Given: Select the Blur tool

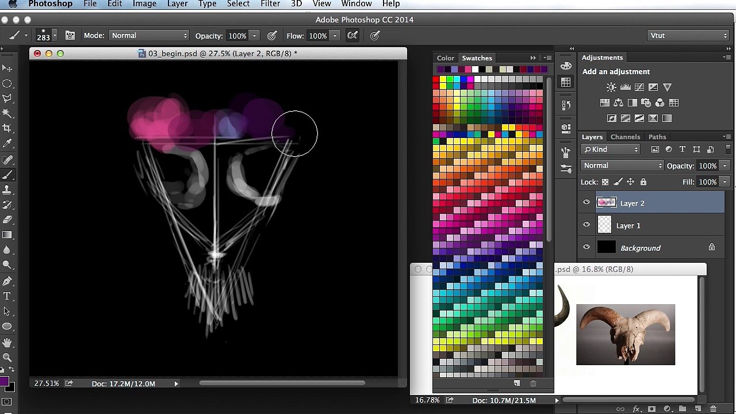Looking at the screenshot, I should click(7, 250).
